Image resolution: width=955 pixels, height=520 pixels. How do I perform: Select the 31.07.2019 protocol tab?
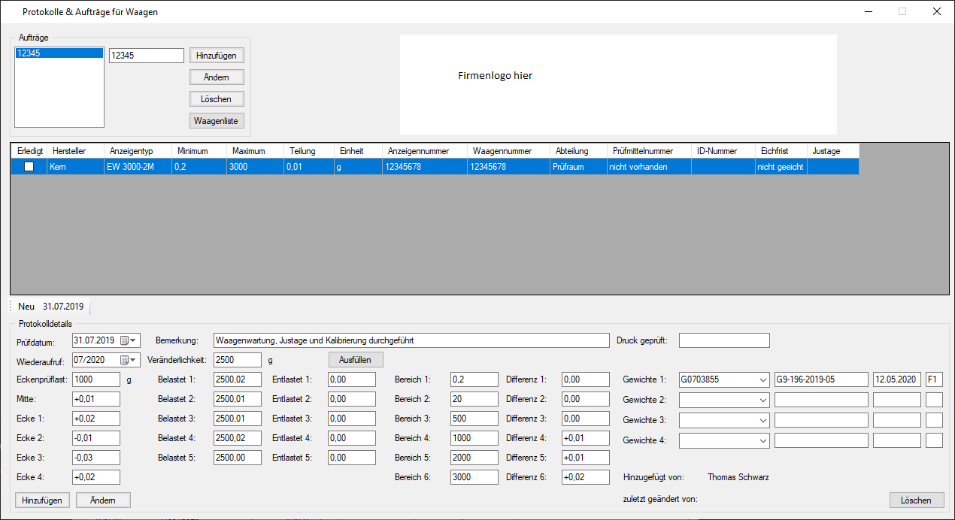tap(62, 307)
